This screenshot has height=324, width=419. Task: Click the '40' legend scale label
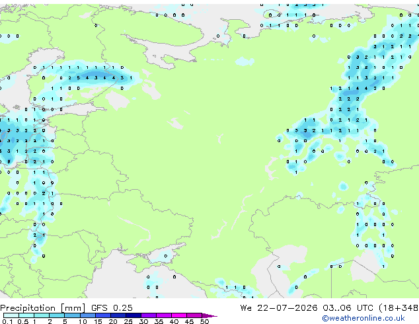(174, 321)
